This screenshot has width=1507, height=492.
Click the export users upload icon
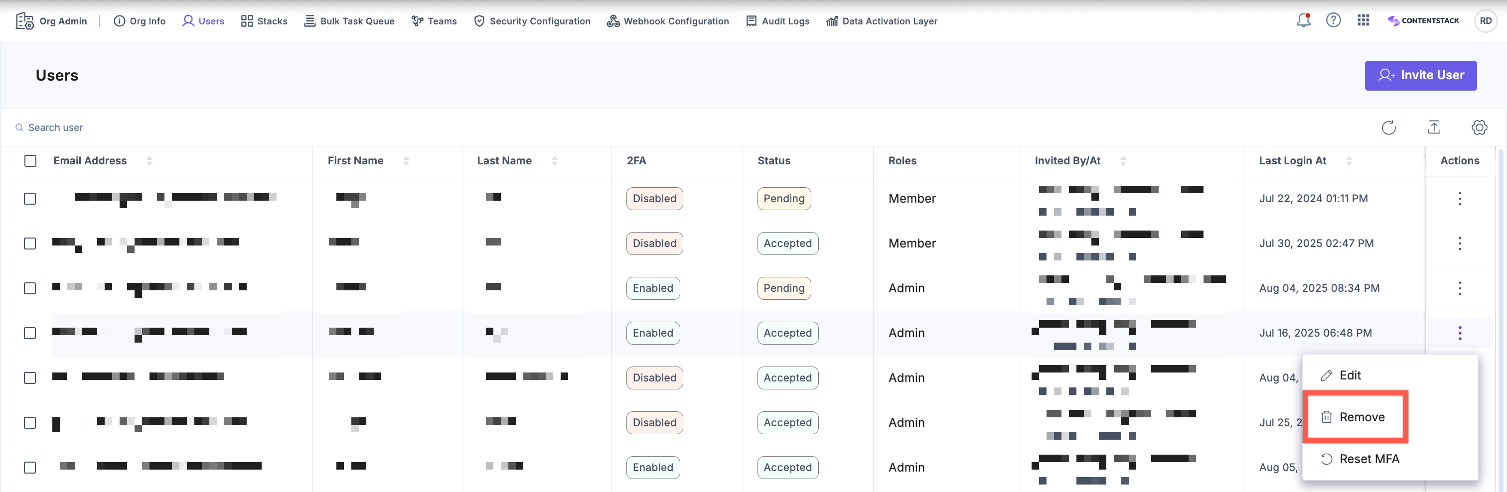[x=1434, y=127]
